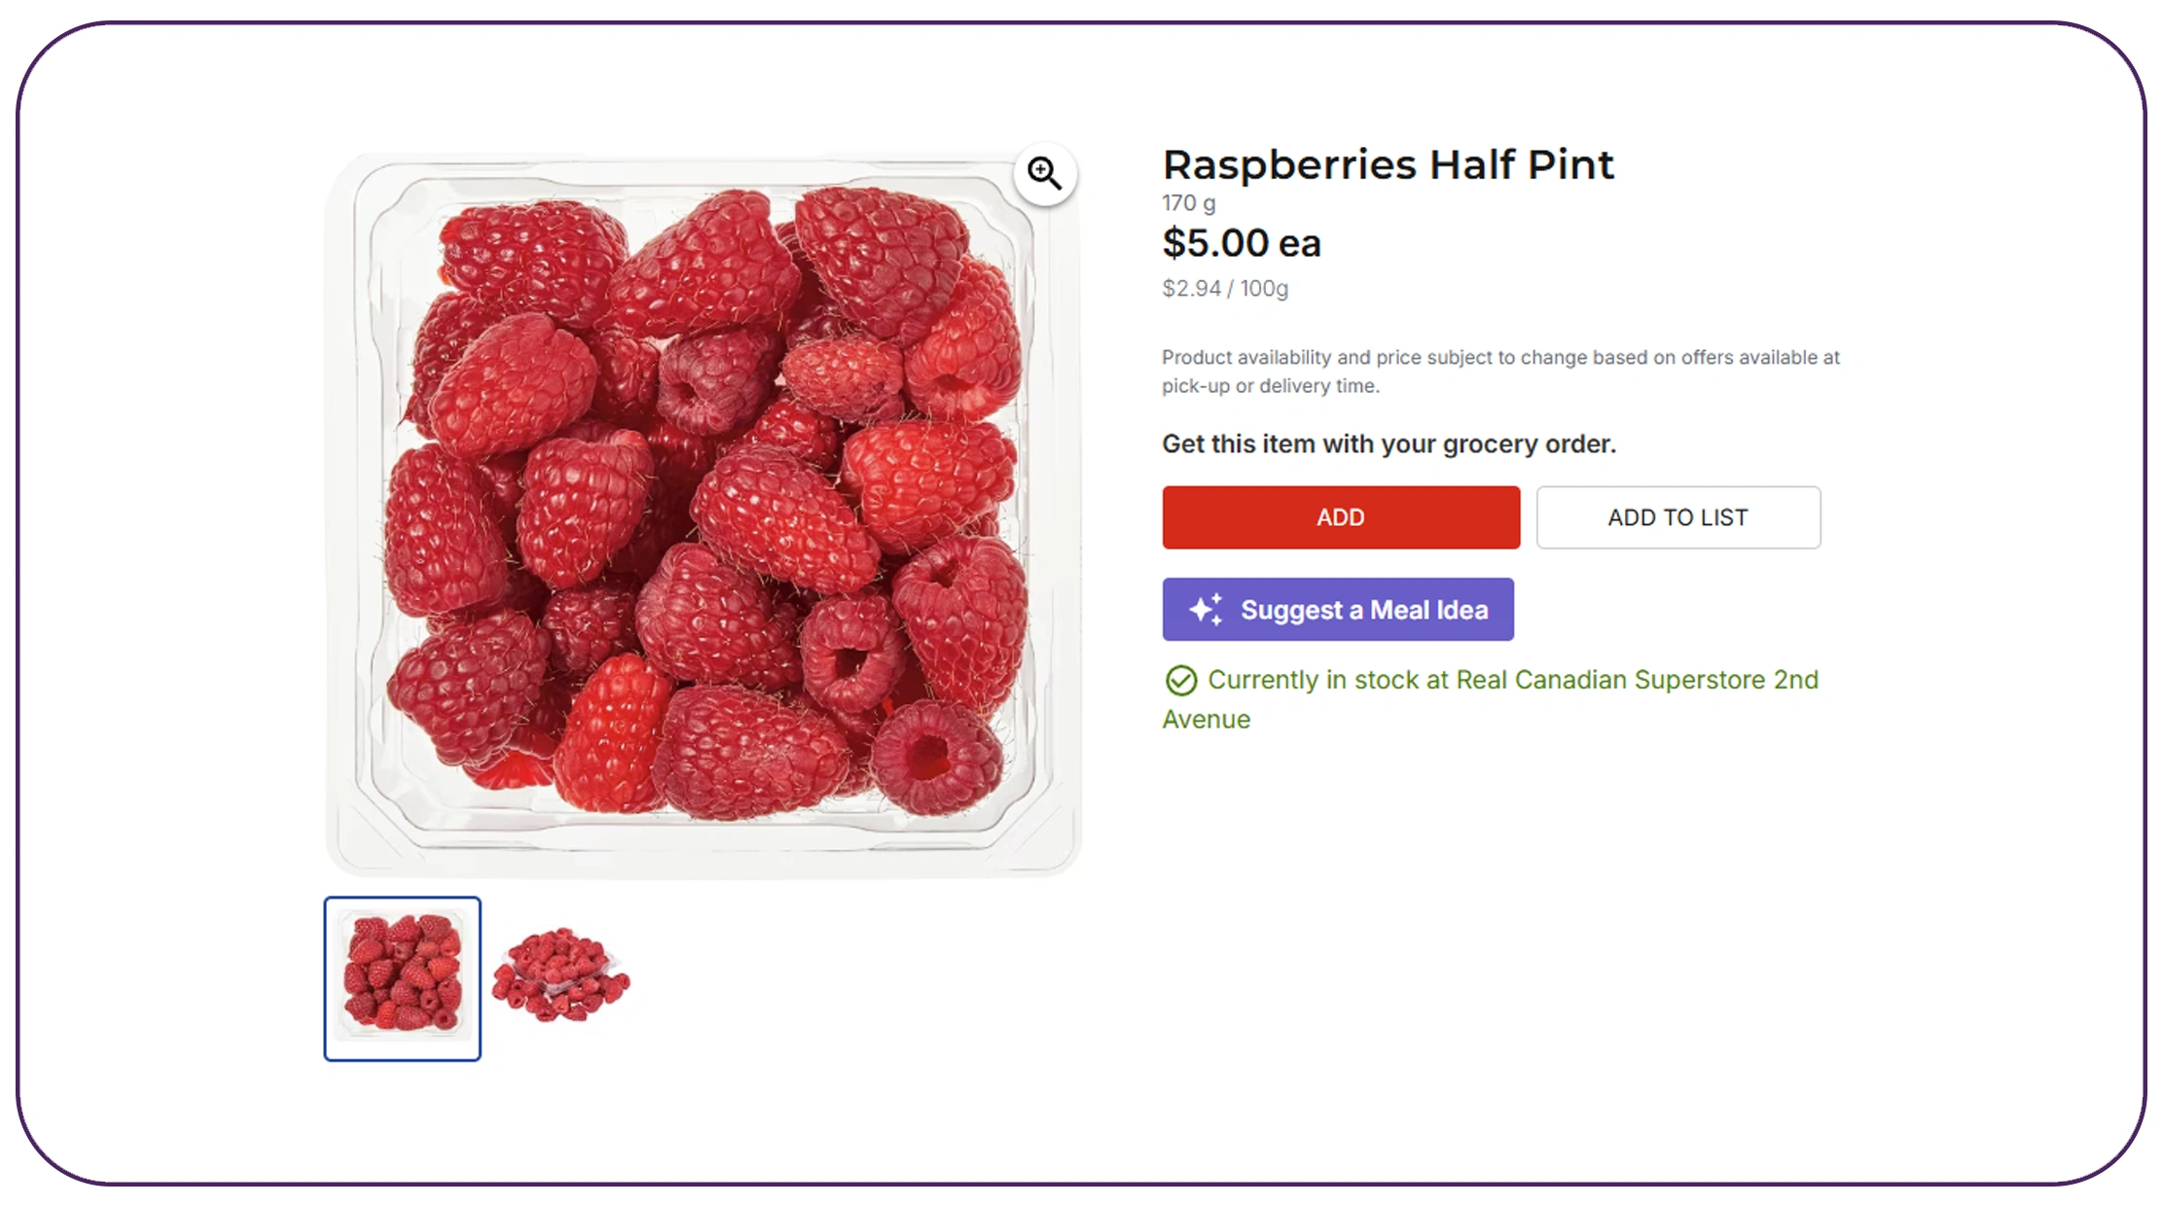This screenshot has width=2163, height=1206.
Task: Select the second thumbnail with loose raspberries
Action: (x=561, y=975)
